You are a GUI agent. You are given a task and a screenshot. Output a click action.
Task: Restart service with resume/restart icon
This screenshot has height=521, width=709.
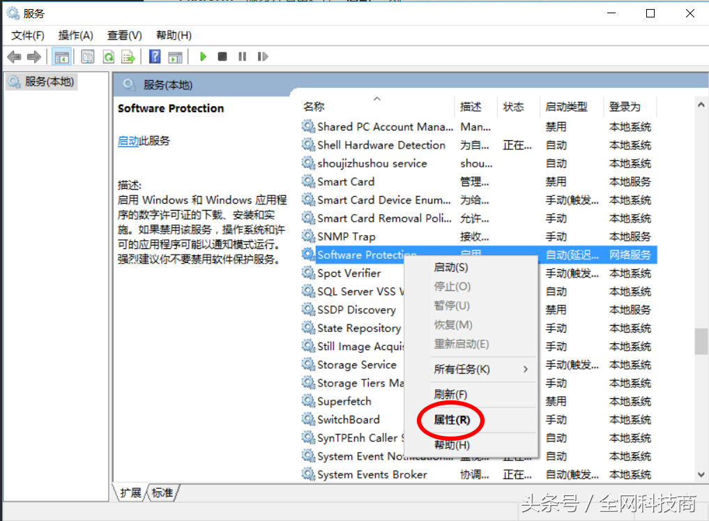263,56
